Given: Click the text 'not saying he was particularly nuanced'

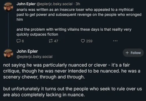Looking at the screenshot, I should pos(35,65).
